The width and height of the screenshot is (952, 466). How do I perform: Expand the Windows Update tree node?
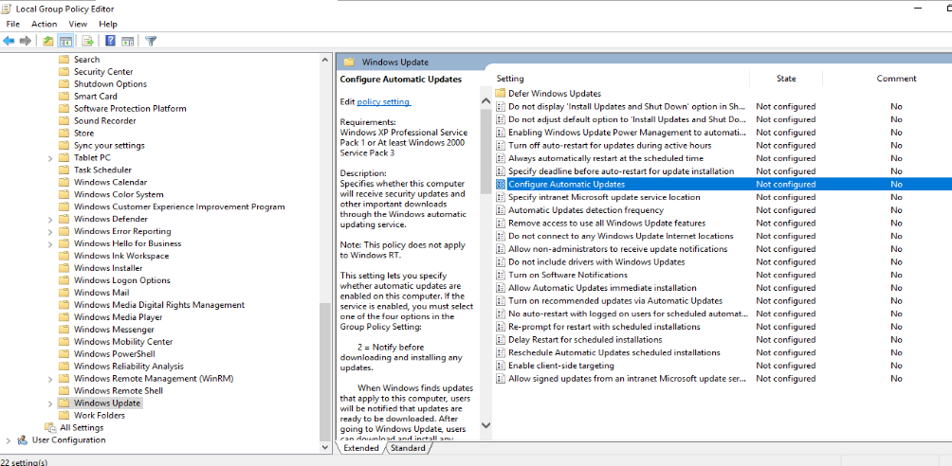coord(50,403)
